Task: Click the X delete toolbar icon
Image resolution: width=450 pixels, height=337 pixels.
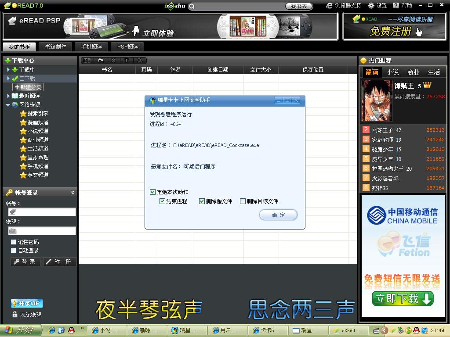Action: [113, 61]
